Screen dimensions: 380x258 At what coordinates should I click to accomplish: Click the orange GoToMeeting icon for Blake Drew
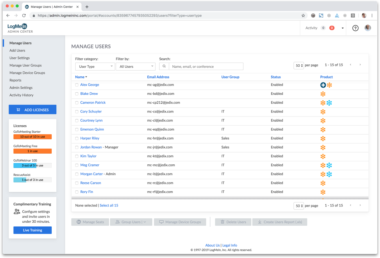tap(323, 94)
